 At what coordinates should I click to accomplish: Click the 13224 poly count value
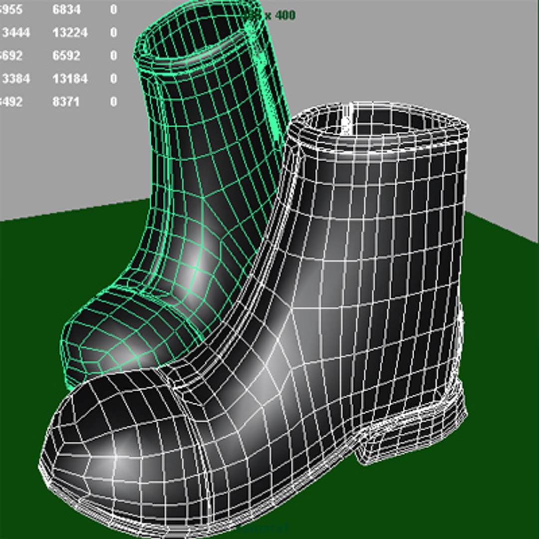(70, 32)
